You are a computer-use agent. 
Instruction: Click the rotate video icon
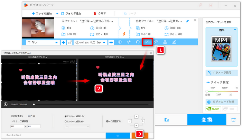[138, 42]
